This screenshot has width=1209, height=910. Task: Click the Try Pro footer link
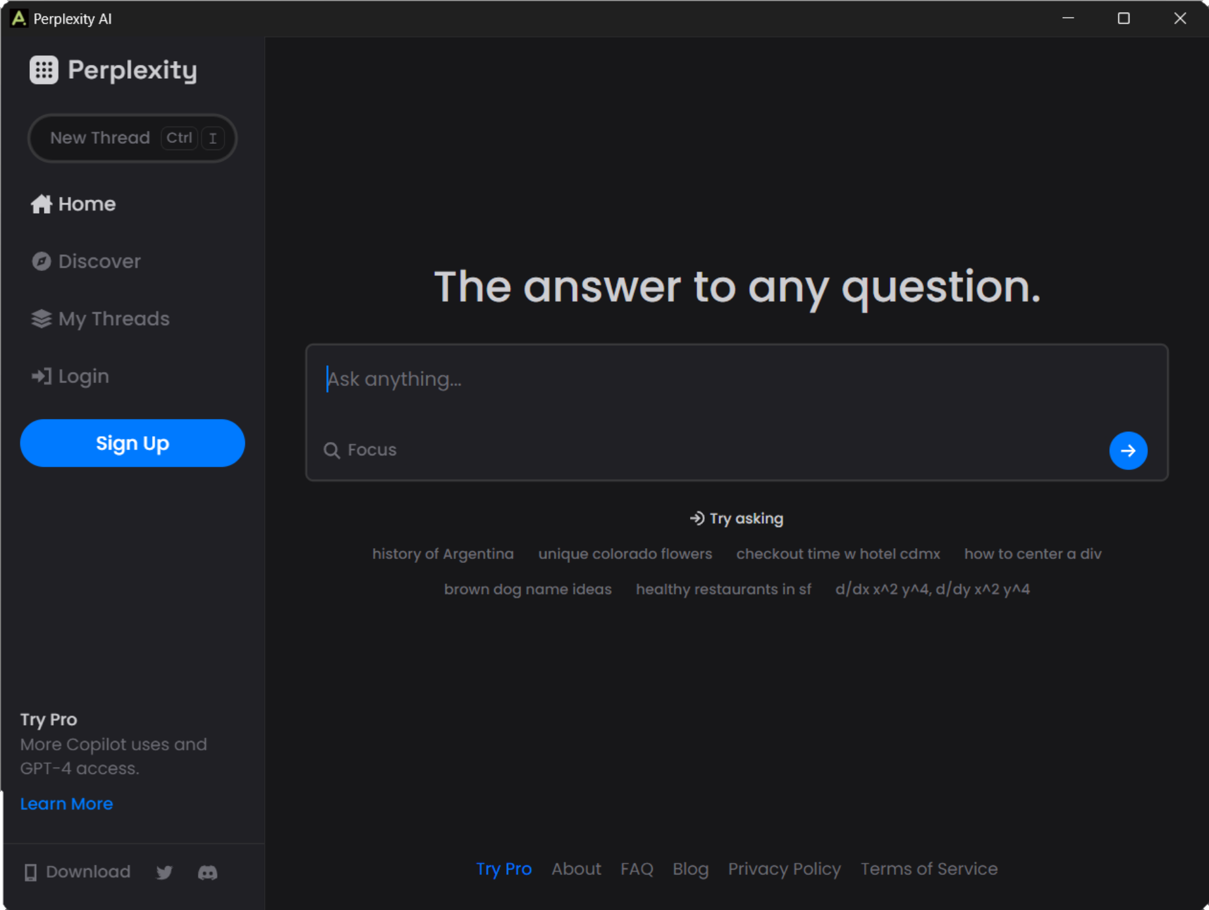[504, 869]
